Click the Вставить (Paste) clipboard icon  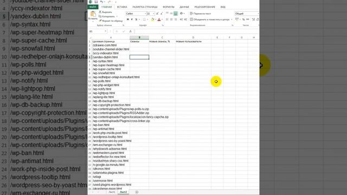click(x=93, y=15)
